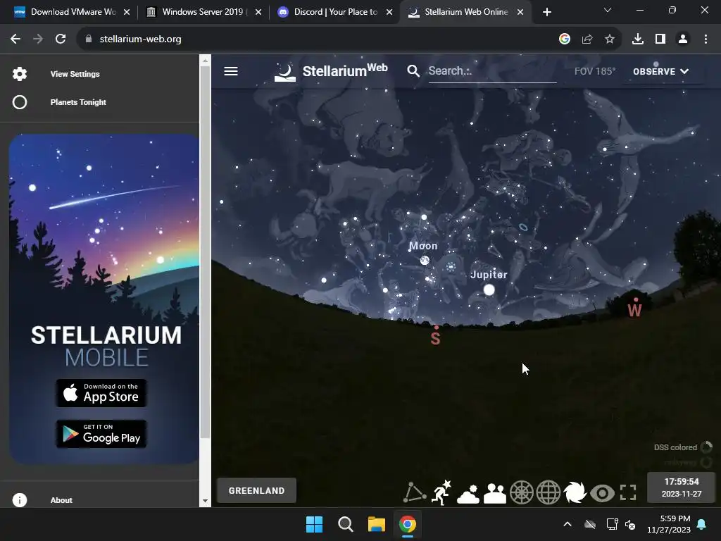The image size is (721, 541).
Task: Toggle constellation art figures
Action: pyautogui.click(x=441, y=492)
